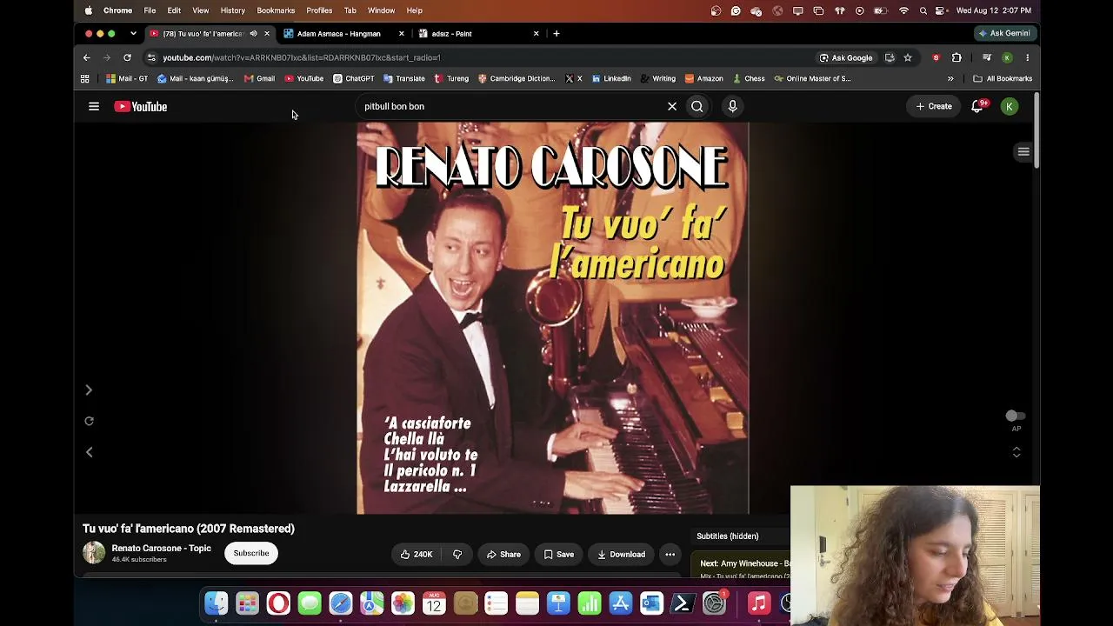1113x626 pixels.
Task: Run the YouTube search magnifier button
Action: click(697, 106)
